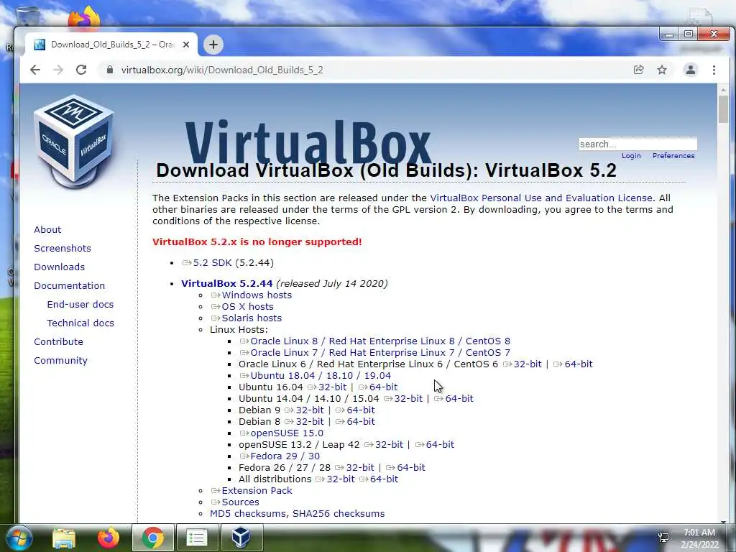Image resolution: width=736 pixels, height=552 pixels.
Task: Download Oracle Linux 8 / CentOS 8 package
Action: pos(375,341)
